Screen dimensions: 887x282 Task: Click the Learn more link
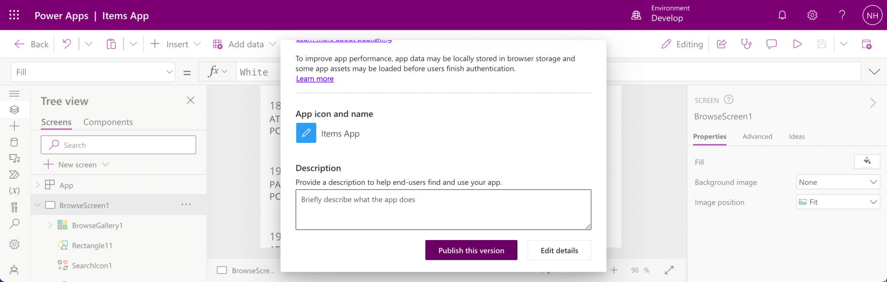pyautogui.click(x=315, y=79)
